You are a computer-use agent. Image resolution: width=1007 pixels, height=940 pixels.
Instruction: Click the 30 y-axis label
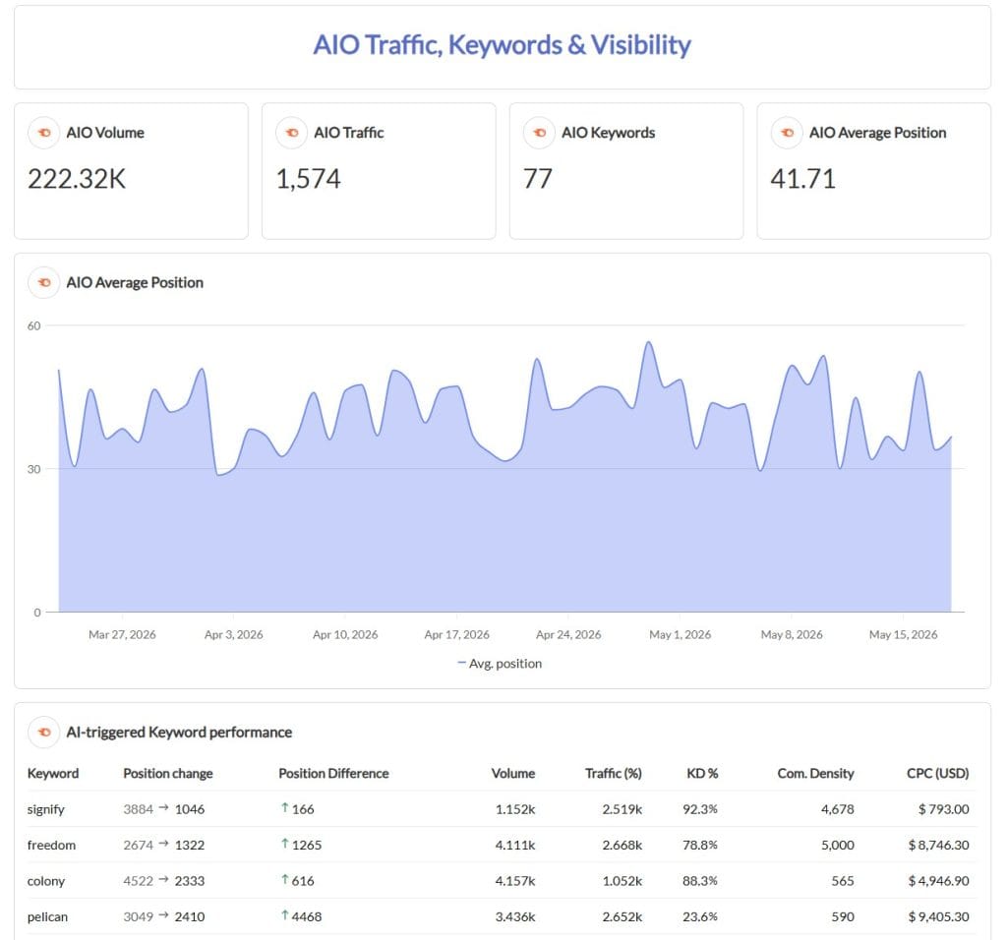tap(33, 469)
